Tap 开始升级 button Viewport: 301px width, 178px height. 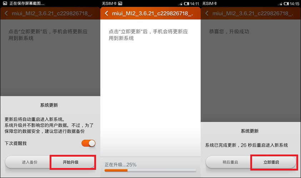72,162
